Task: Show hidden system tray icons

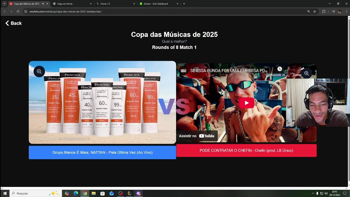Action: tap(313, 193)
